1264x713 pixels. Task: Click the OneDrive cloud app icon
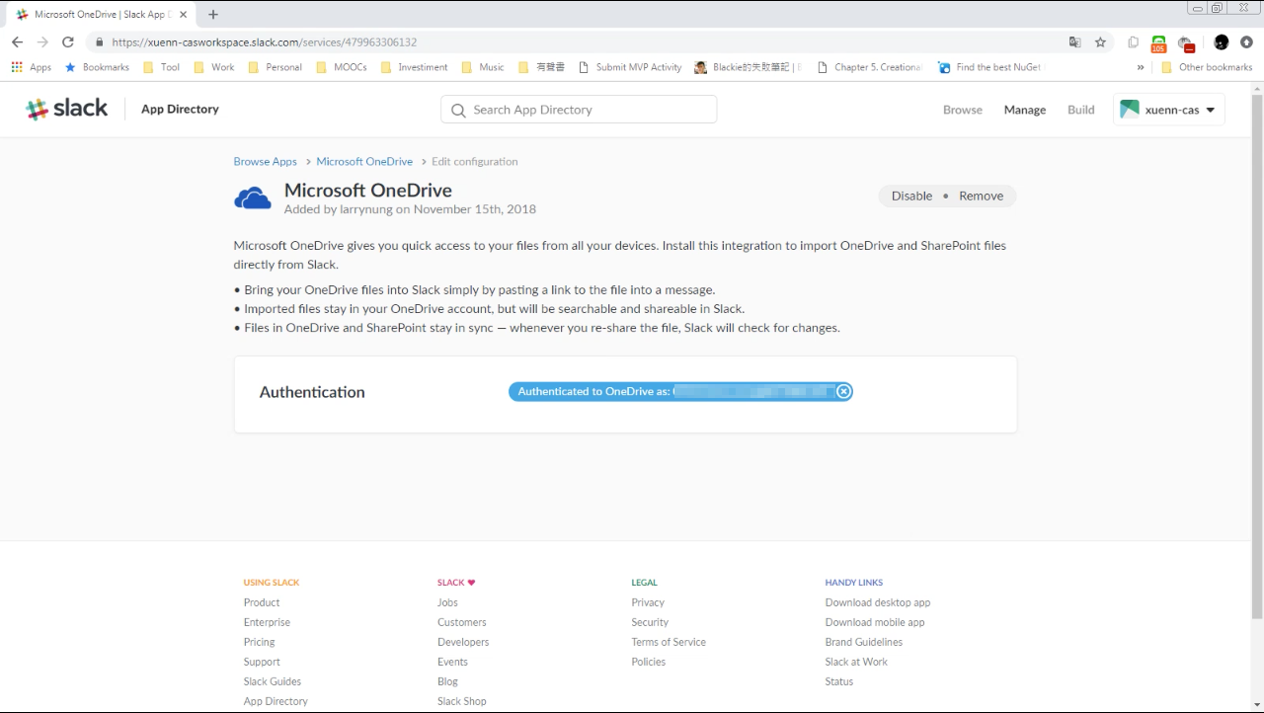point(253,198)
